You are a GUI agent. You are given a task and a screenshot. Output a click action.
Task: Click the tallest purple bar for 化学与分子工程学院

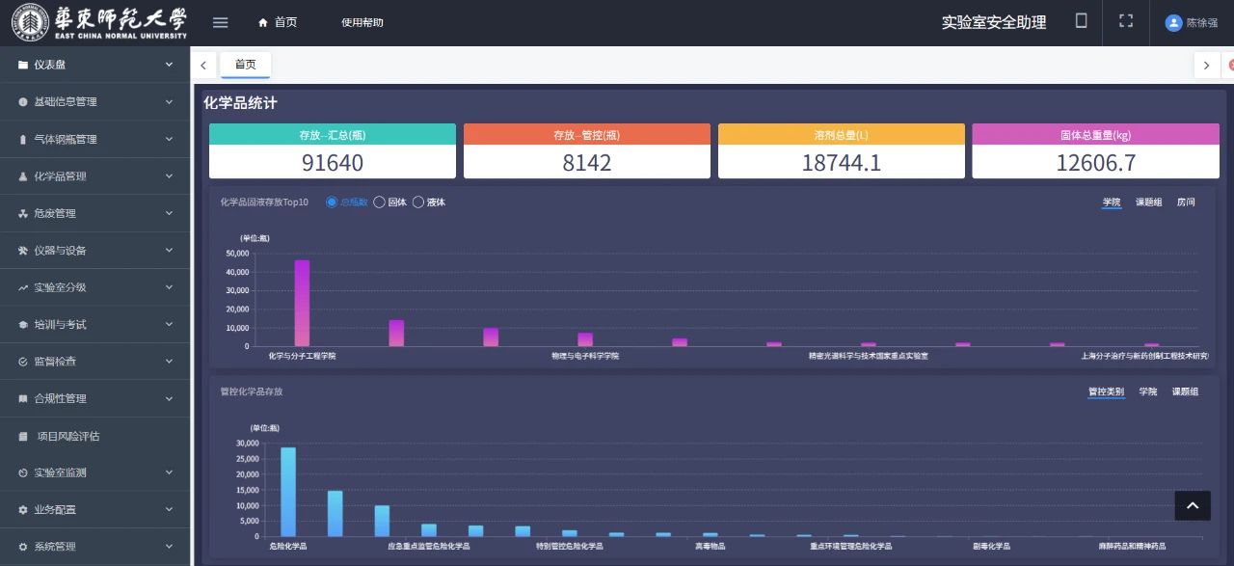tap(302, 303)
